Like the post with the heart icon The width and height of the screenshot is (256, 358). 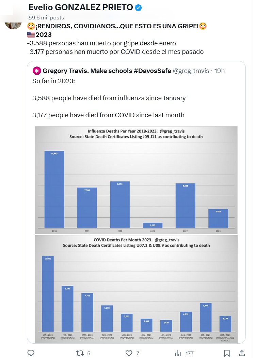click(129, 353)
